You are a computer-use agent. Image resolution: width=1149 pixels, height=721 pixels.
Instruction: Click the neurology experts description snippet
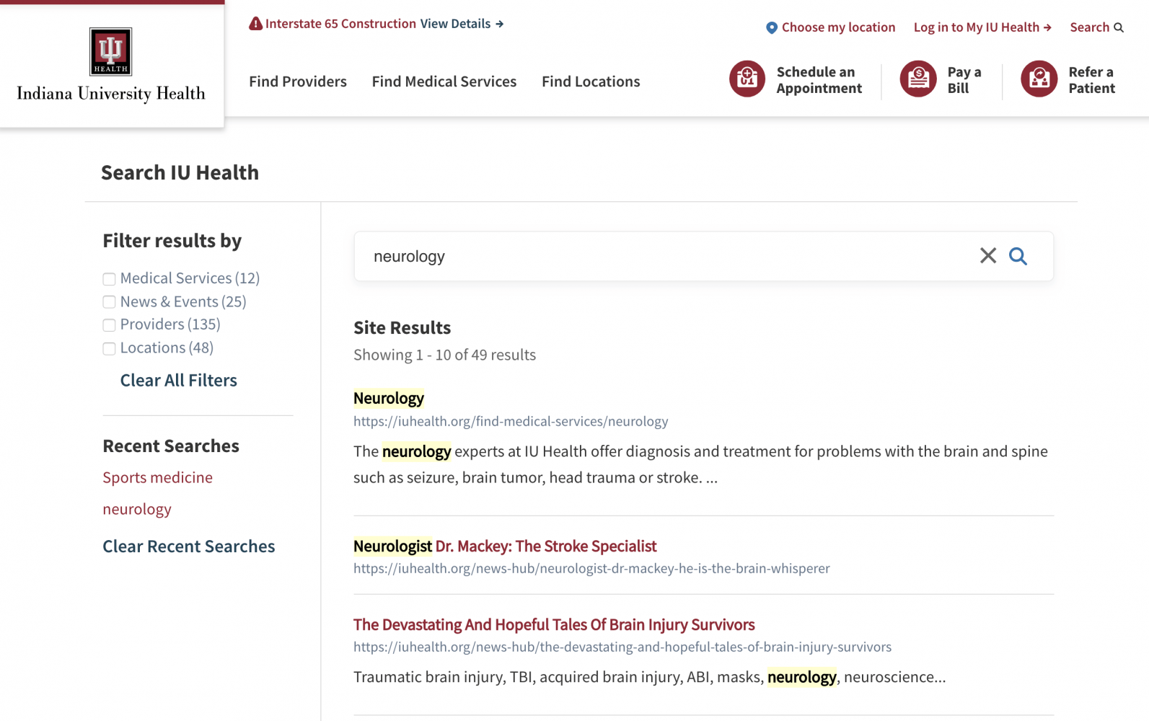point(701,464)
